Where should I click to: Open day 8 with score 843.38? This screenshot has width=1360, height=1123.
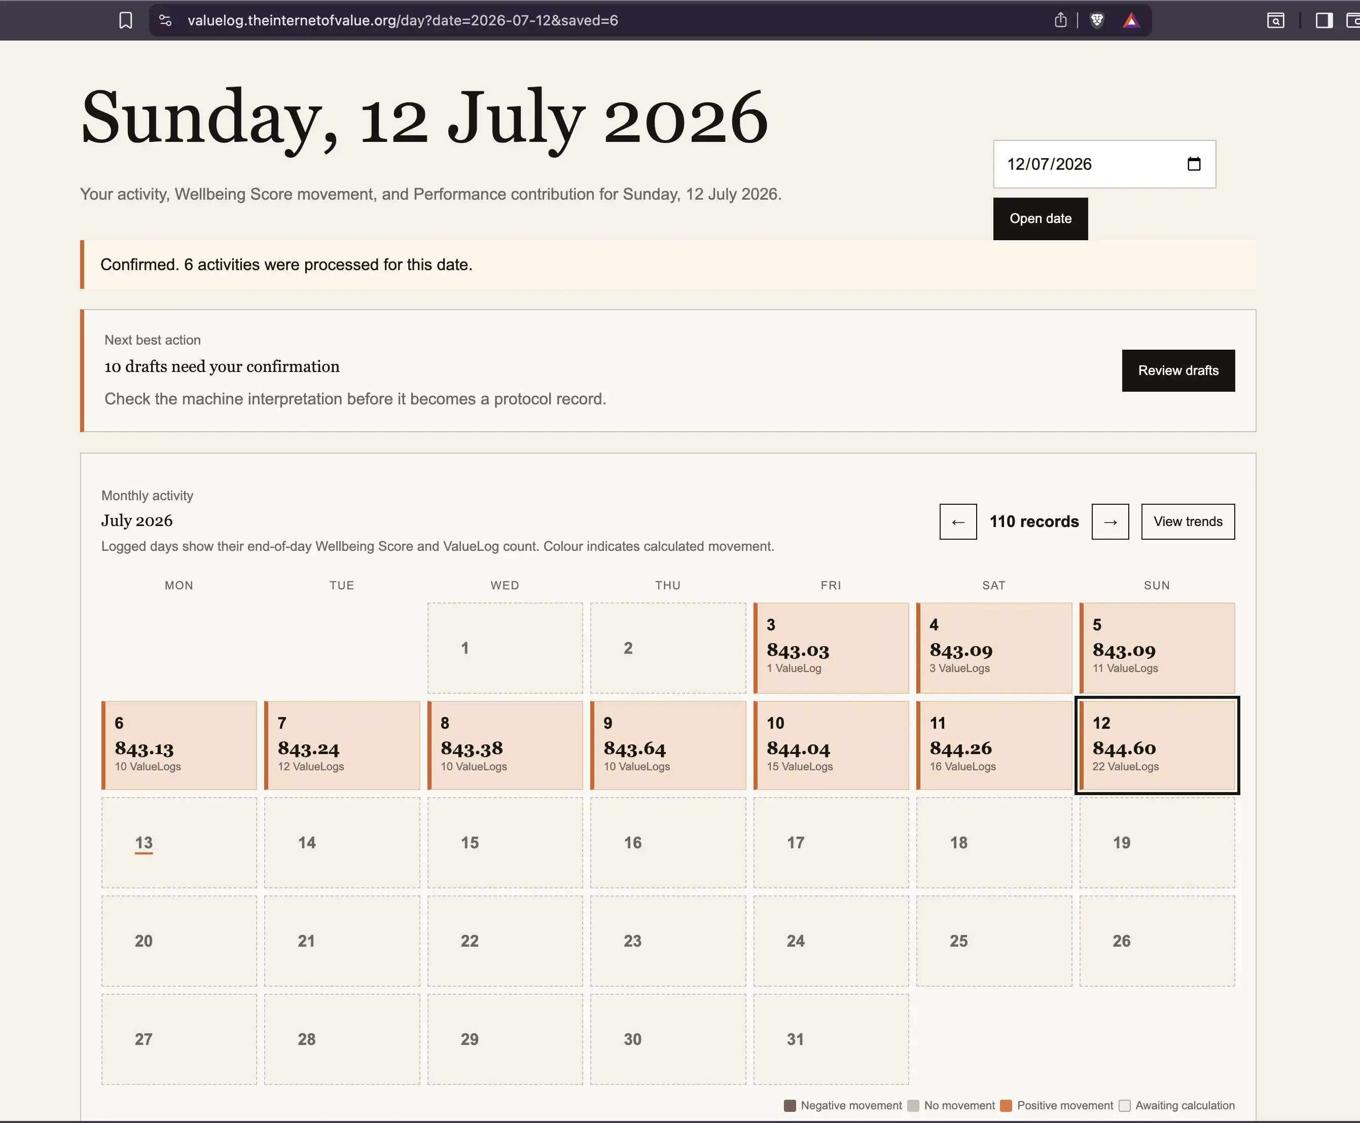click(505, 745)
